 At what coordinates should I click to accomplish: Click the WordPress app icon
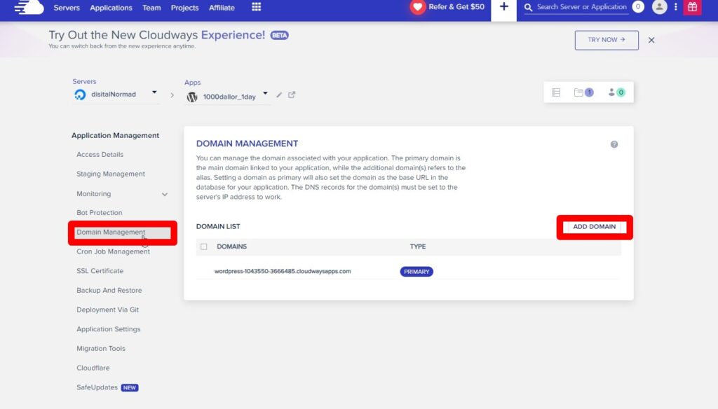(x=192, y=97)
